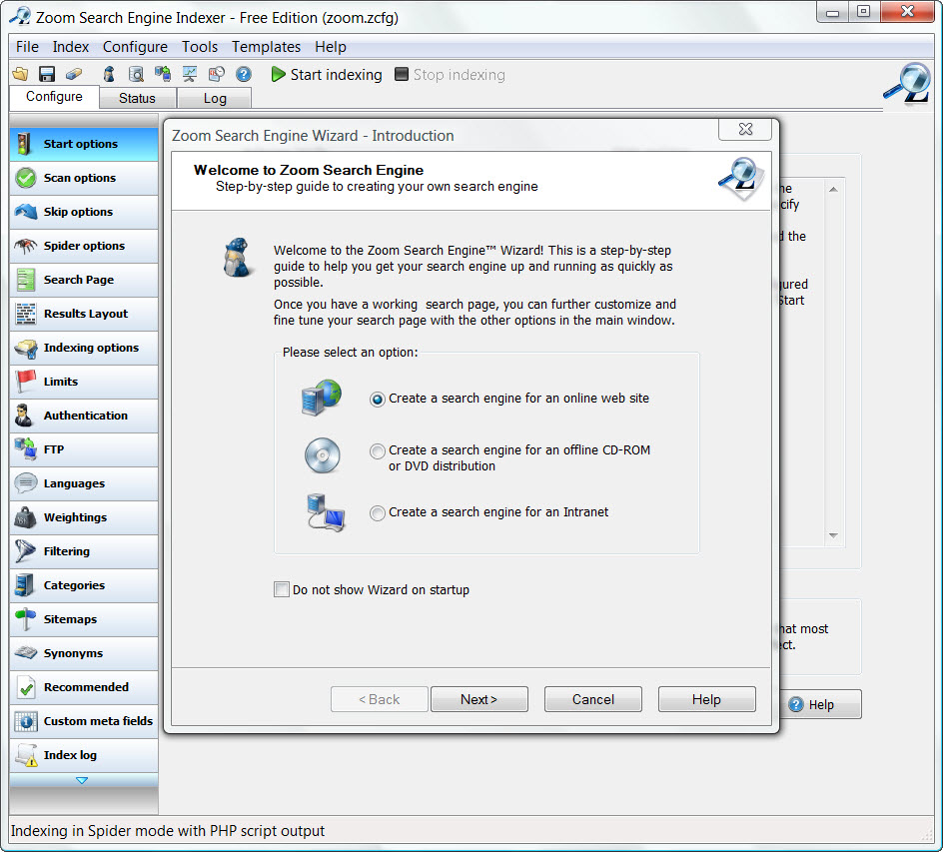The height and width of the screenshot is (852, 943).
Task: Select Languages in the sidebar
Action: [x=84, y=483]
